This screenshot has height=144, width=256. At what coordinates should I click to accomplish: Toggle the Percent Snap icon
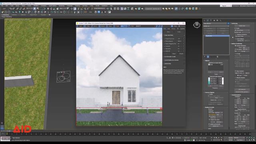85,8
